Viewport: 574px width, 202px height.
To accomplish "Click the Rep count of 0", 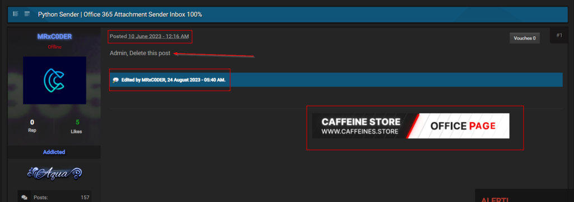I will pos(32,122).
